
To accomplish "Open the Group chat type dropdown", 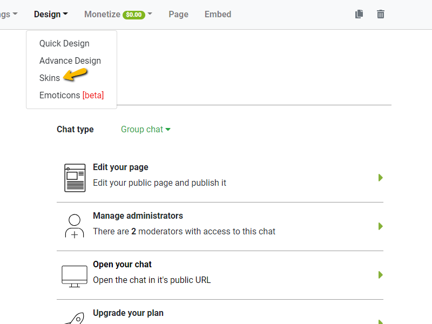I will [x=145, y=130].
